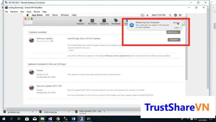The width and height of the screenshot is (216, 122).
Task: Open the Featured tab in App Store
Action: coord(80,22)
